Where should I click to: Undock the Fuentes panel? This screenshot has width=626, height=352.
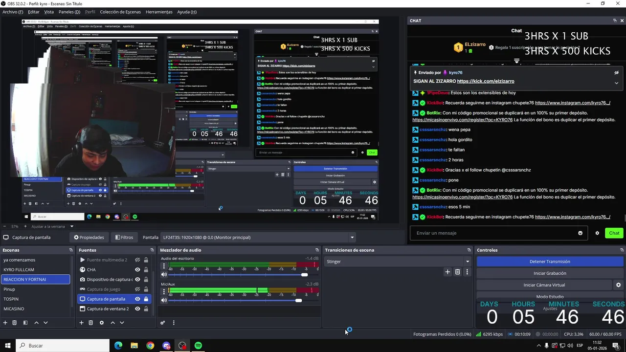coord(153,250)
